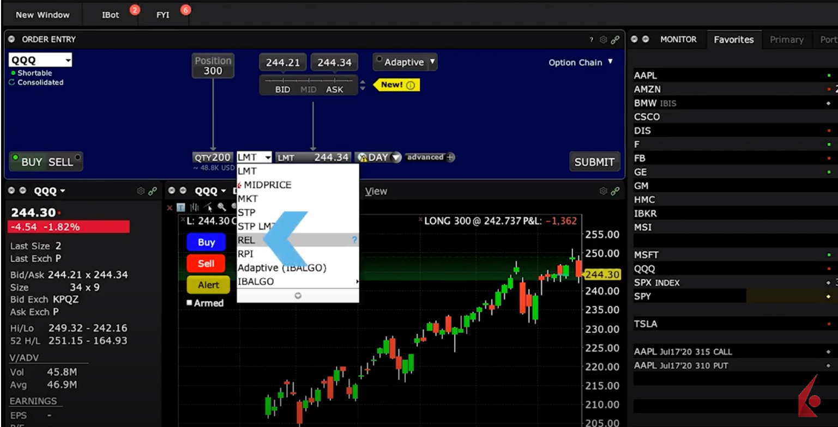This screenshot has height=427, width=838.
Task: Click QTY 200 quantity field
Action: [x=213, y=157]
